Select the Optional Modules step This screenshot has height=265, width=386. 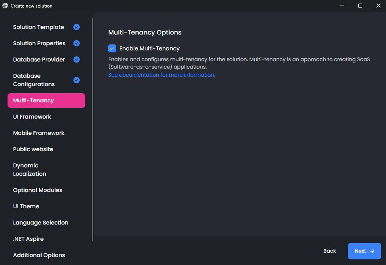[38, 190]
